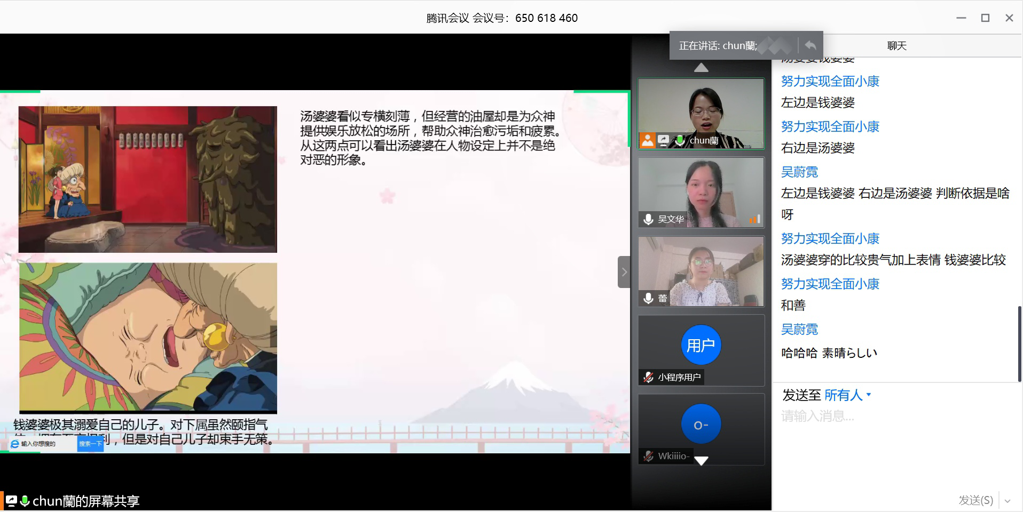This screenshot has width=1023, height=512.
Task: Collapse the participant video panel with the side arrow
Action: point(624,272)
